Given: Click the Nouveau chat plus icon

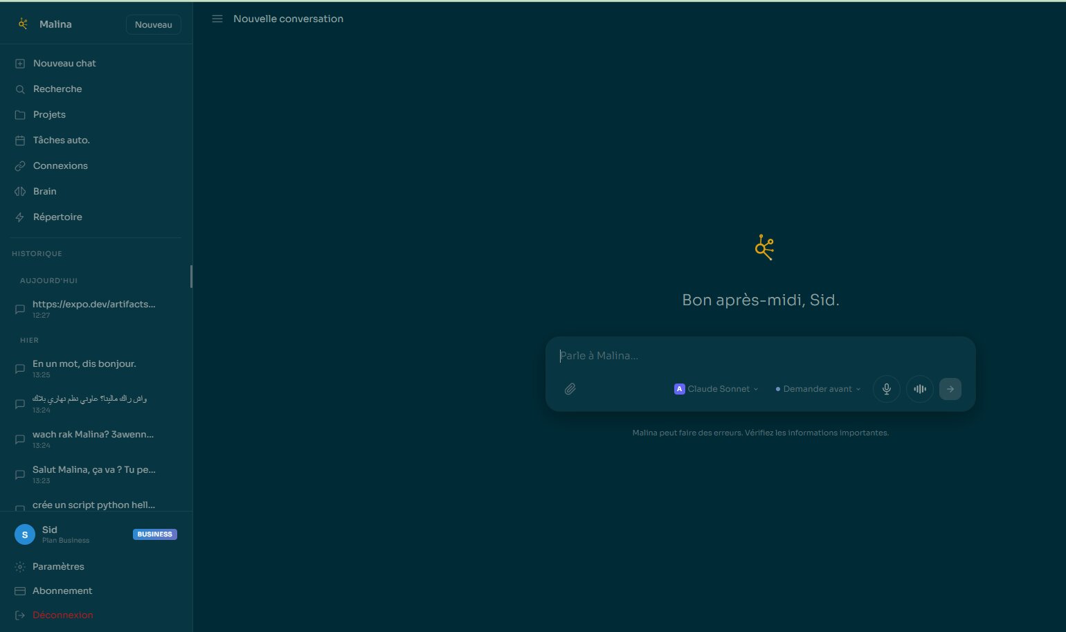Looking at the screenshot, I should point(20,63).
